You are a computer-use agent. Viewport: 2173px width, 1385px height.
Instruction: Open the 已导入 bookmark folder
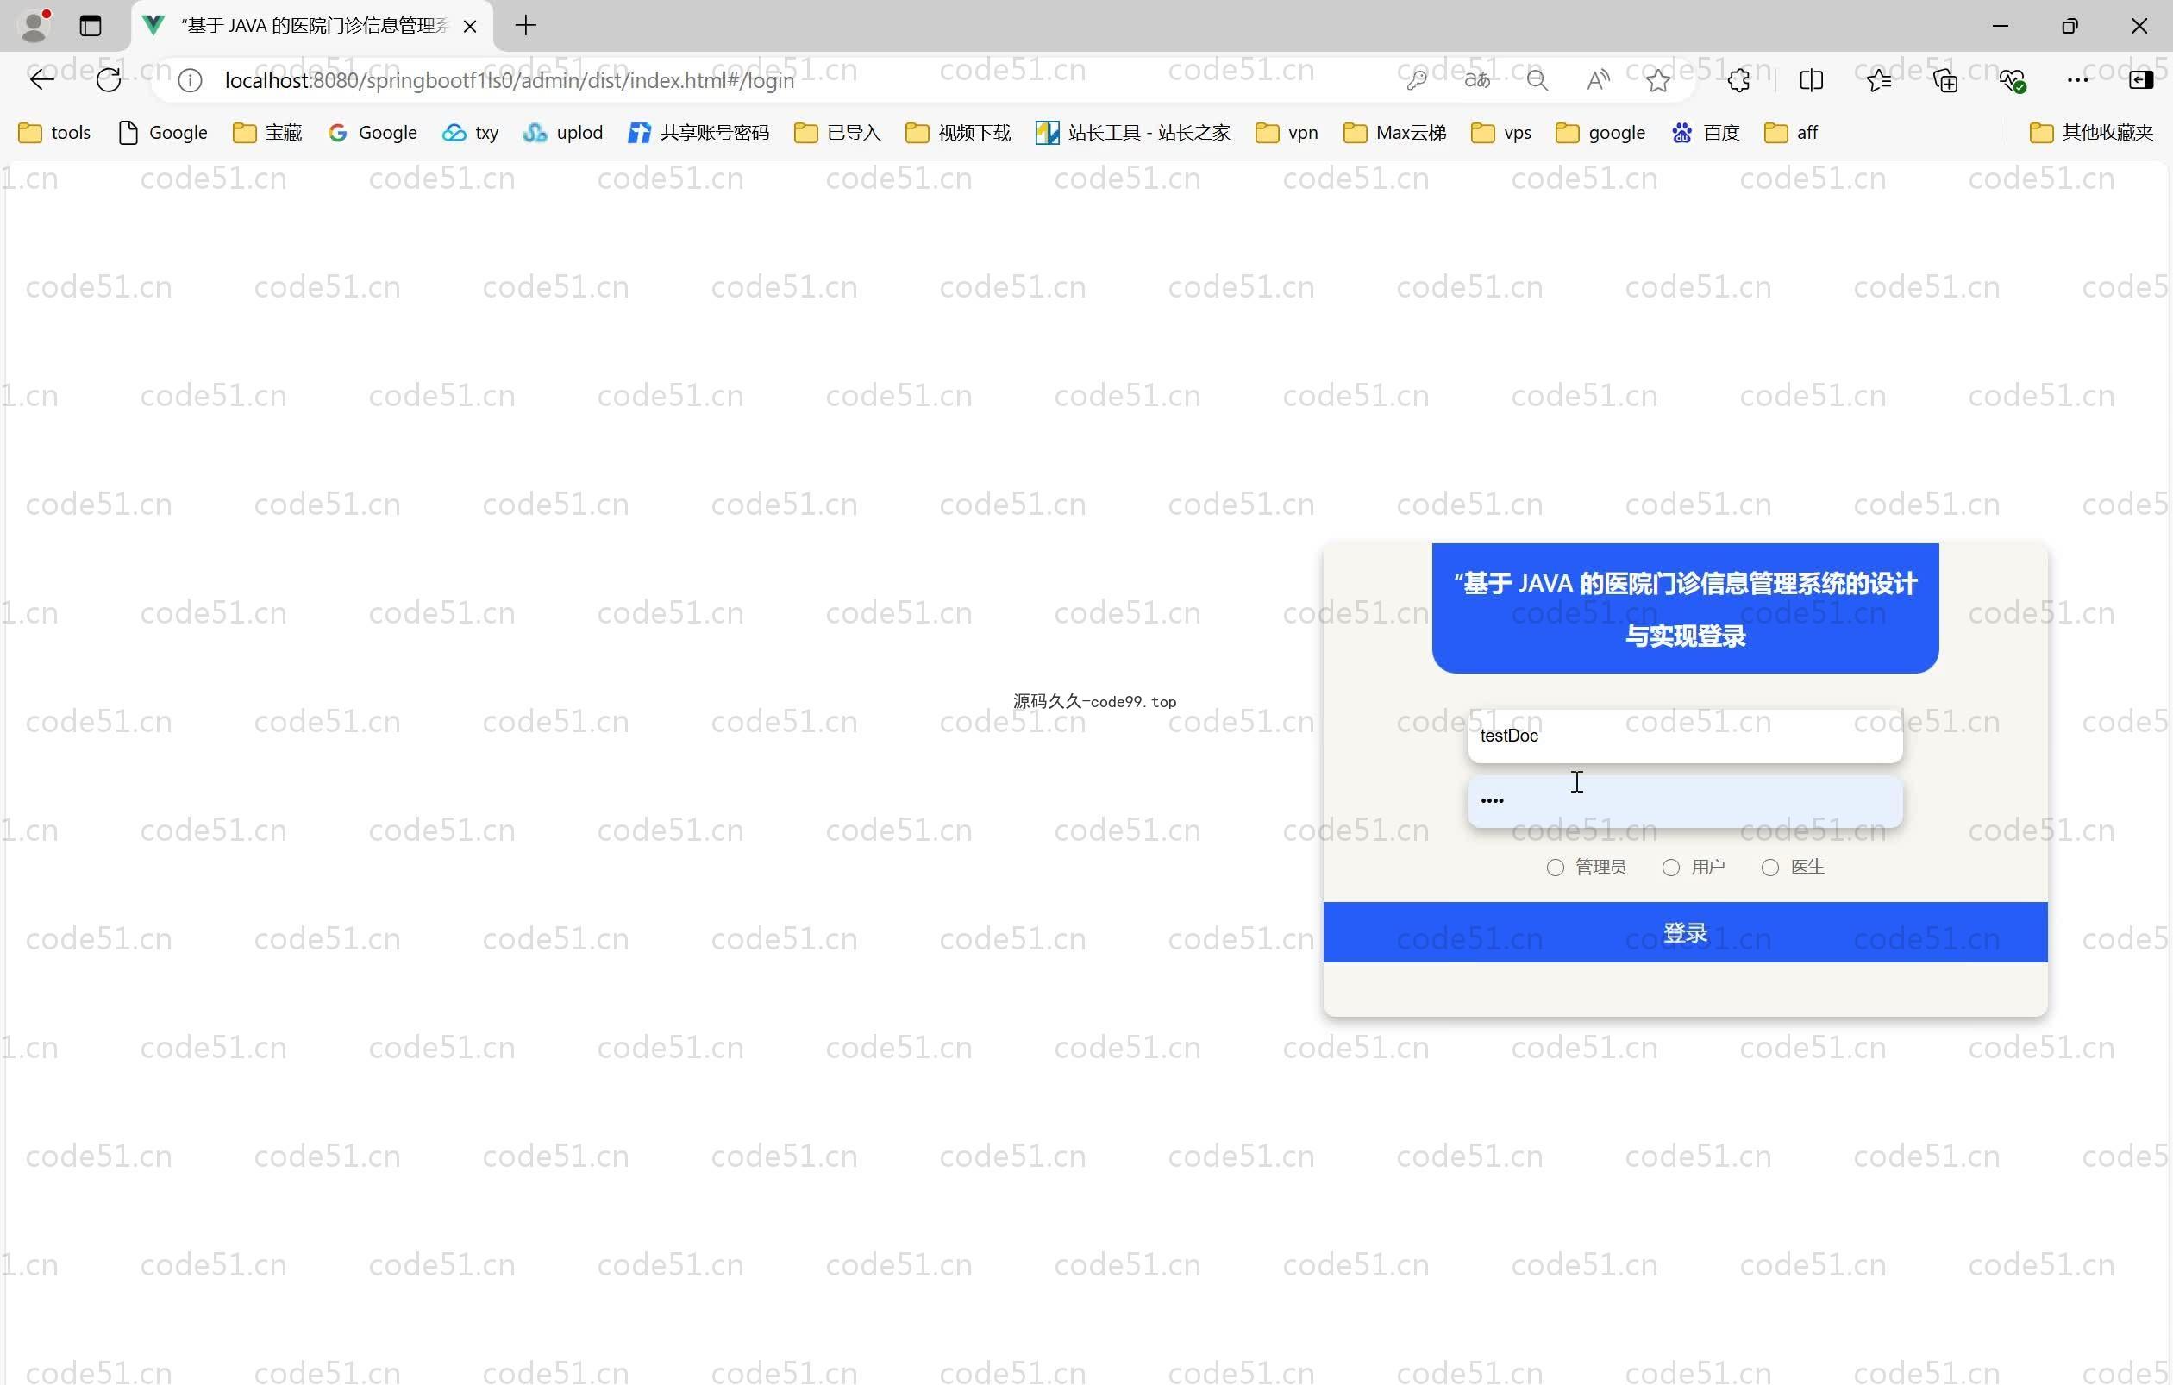tap(837, 133)
